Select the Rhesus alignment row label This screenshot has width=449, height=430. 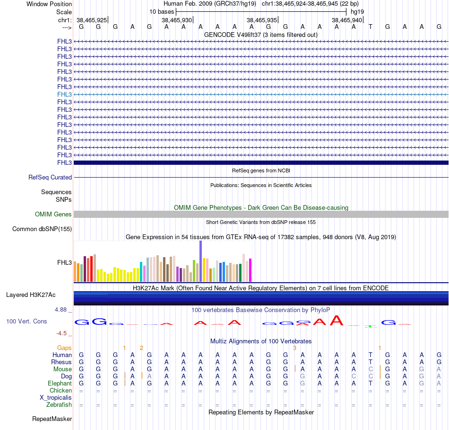(61, 362)
